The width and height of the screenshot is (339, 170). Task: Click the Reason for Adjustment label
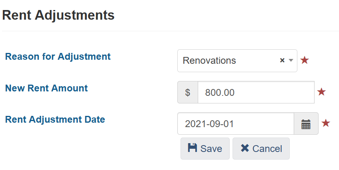pyautogui.click(x=58, y=57)
